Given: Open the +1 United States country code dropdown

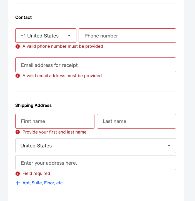Looking at the screenshot, I should point(46,36).
